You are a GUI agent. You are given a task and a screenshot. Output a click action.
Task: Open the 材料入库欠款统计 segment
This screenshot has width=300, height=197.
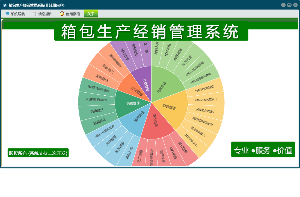point(206,99)
